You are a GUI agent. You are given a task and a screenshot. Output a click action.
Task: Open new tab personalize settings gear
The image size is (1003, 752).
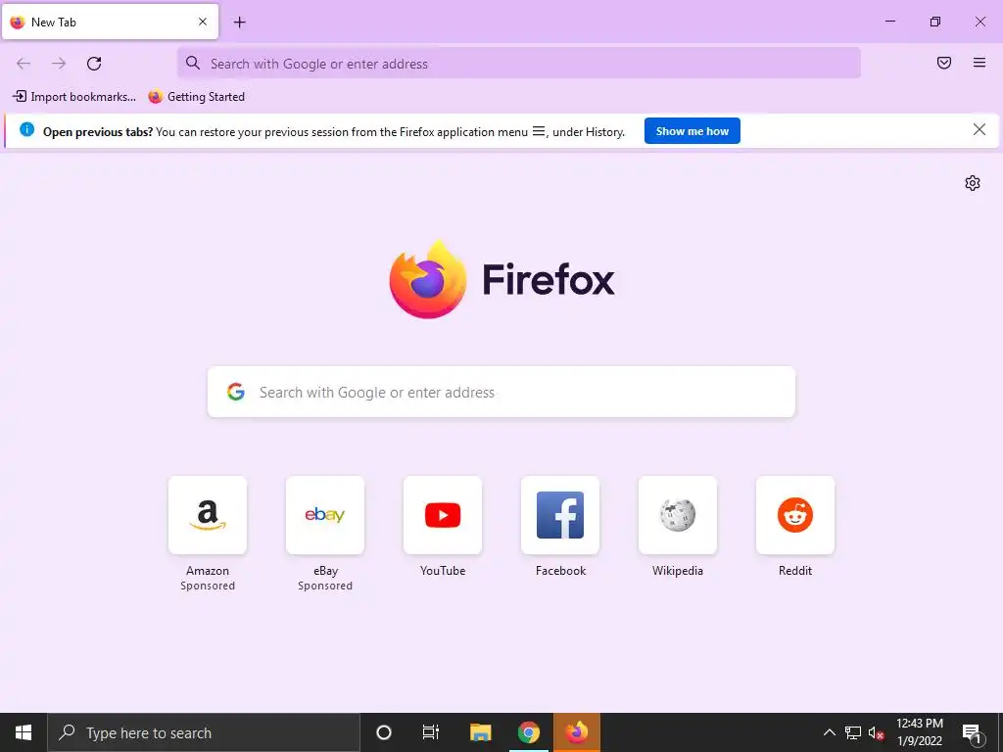tap(973, 183)
